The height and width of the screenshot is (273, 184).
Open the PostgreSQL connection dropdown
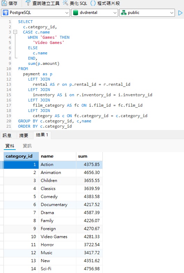point(36,13)
